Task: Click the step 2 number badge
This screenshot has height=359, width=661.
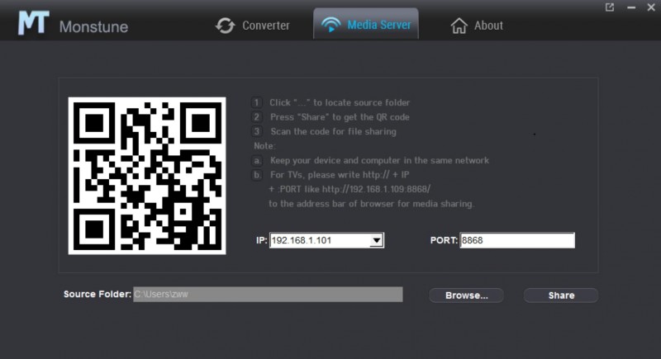Action: point(257,117)
